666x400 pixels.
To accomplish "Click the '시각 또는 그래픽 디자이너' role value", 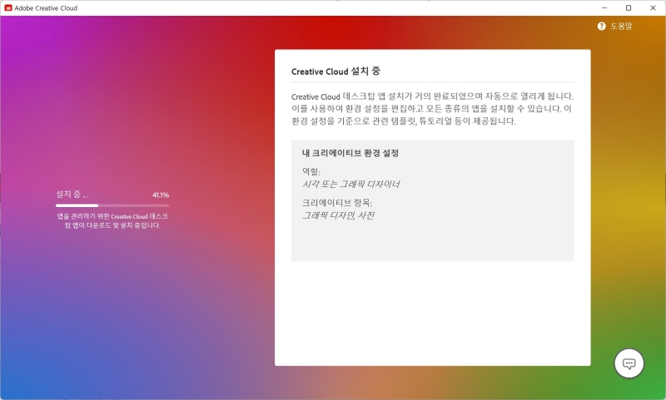I will [x=350, y=184].
